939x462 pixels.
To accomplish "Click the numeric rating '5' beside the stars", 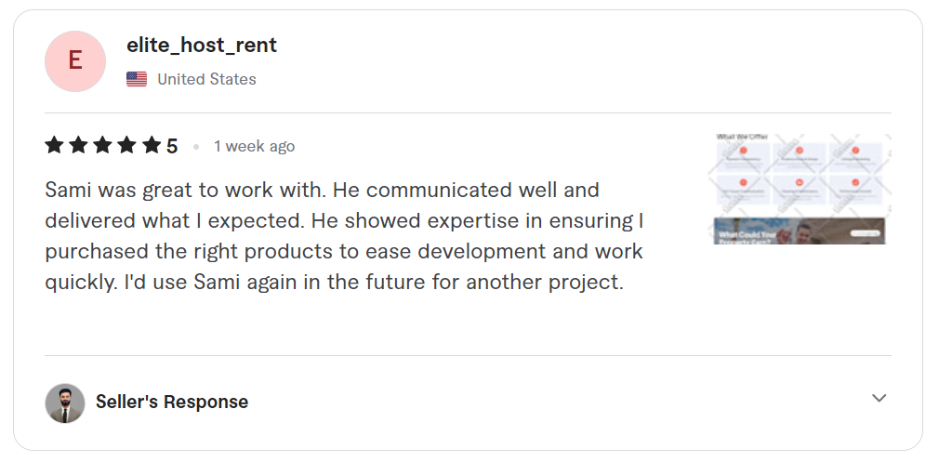I will point(172,146).
